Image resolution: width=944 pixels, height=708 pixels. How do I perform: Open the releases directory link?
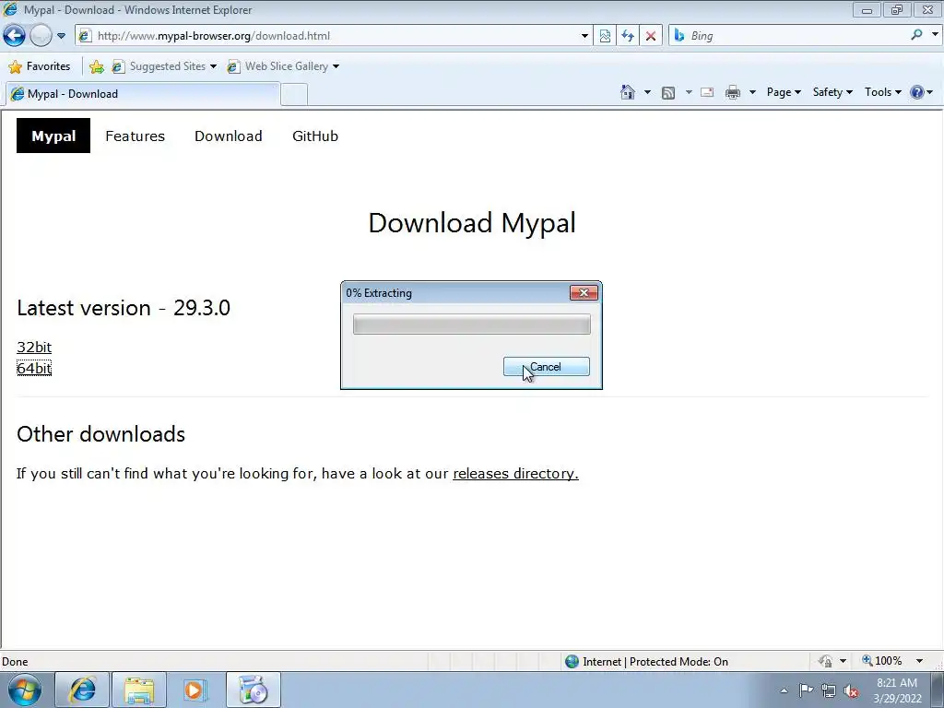pyautogui.click(x=515, y=473)
